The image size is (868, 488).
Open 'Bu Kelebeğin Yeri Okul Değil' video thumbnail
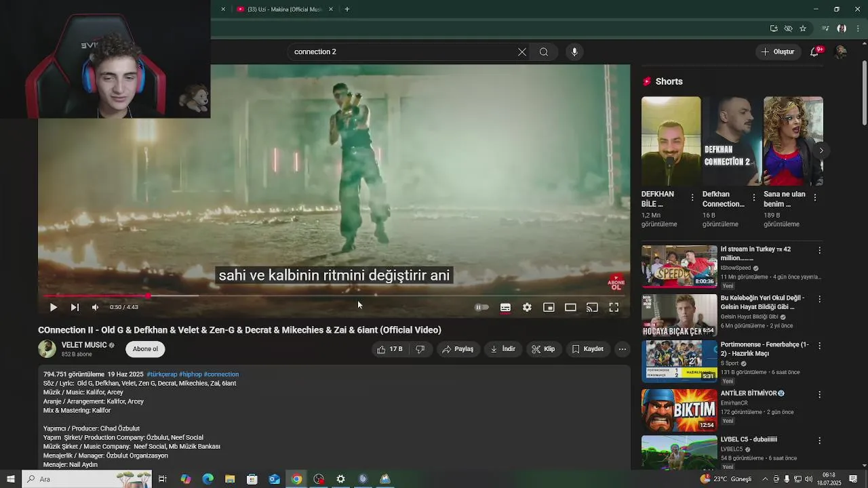tap(679, 315)
